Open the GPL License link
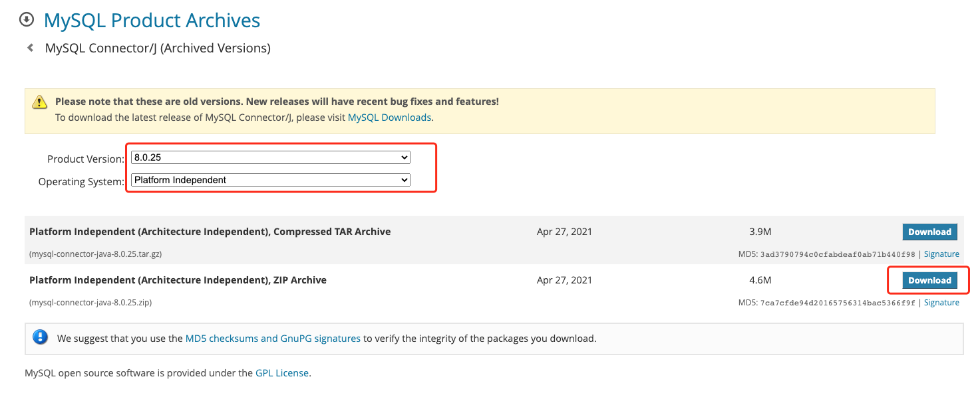 [282, 373]
